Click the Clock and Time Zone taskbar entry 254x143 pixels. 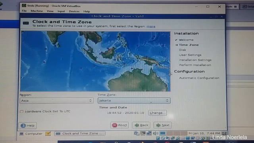coord(80,133)
